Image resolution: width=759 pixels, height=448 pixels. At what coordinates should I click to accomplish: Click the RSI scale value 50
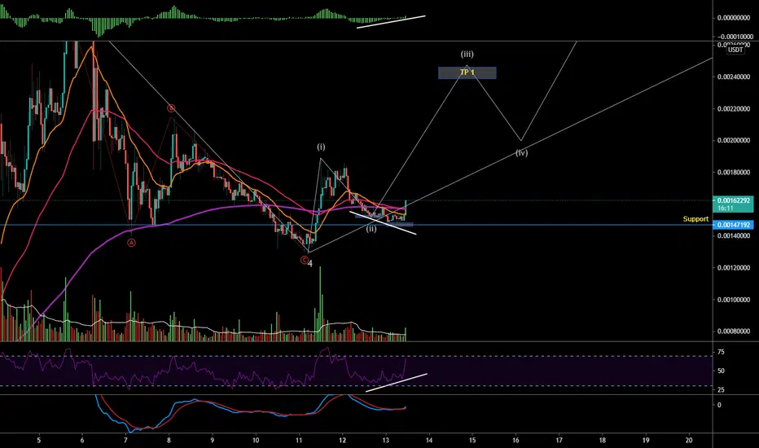pyautogui.click(x=721, y=371)
